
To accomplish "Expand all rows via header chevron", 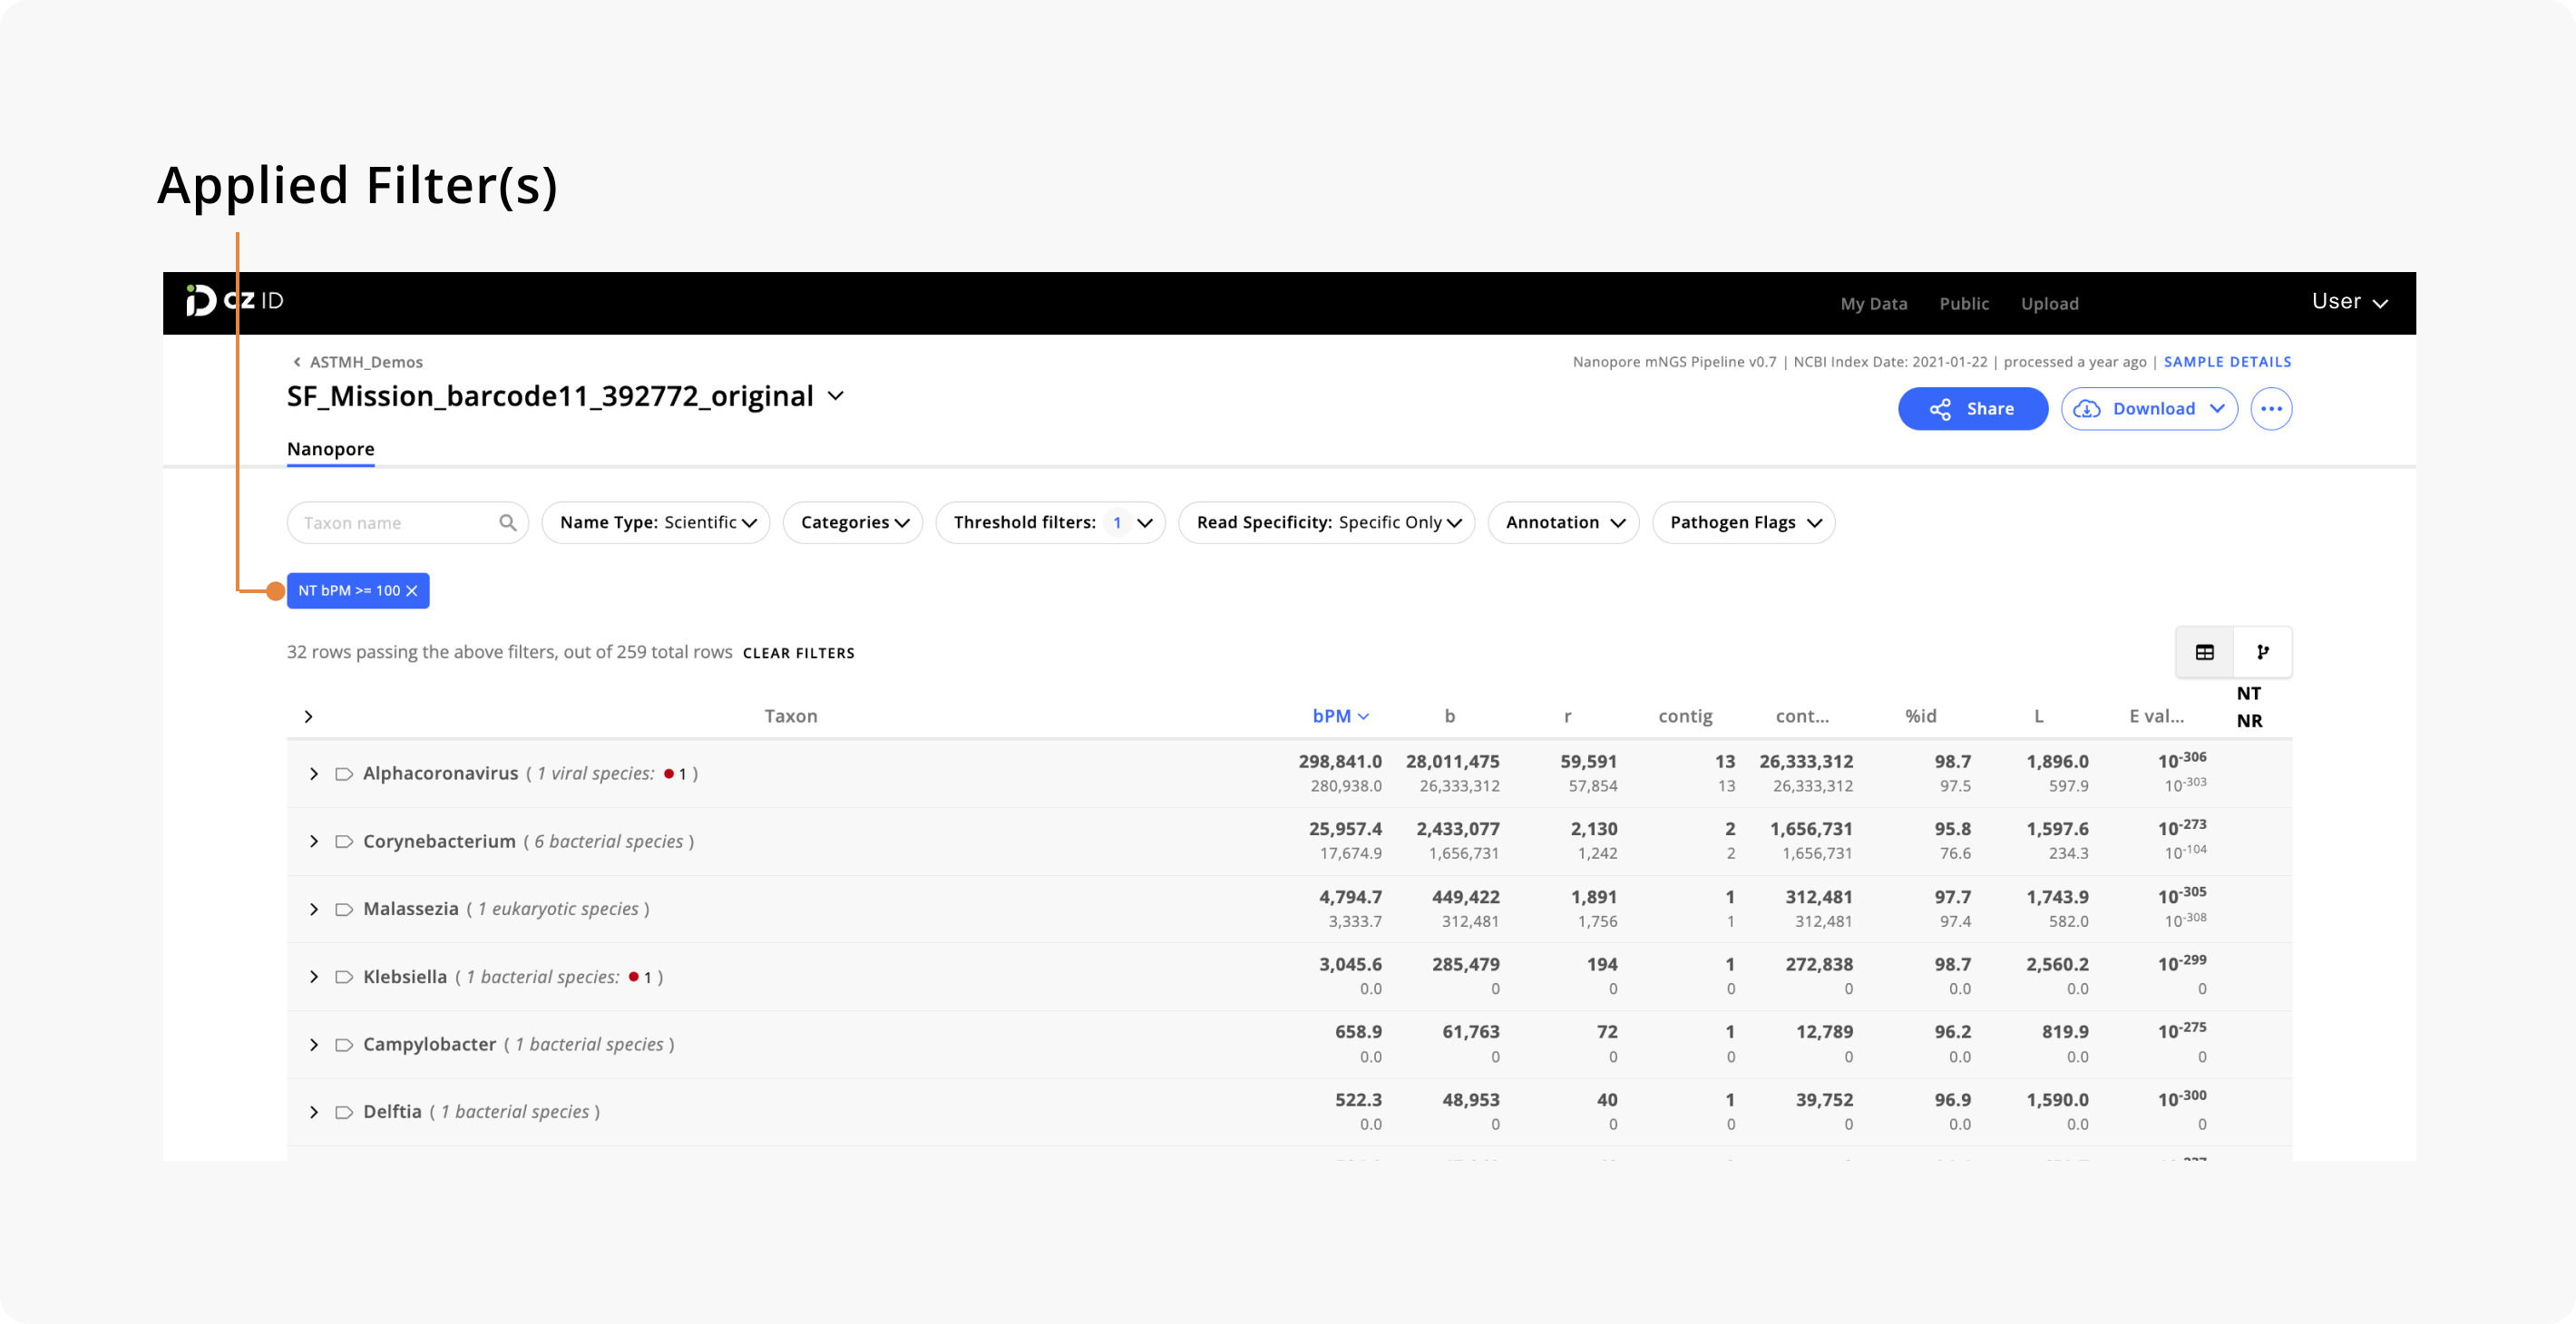I will 309,717.
